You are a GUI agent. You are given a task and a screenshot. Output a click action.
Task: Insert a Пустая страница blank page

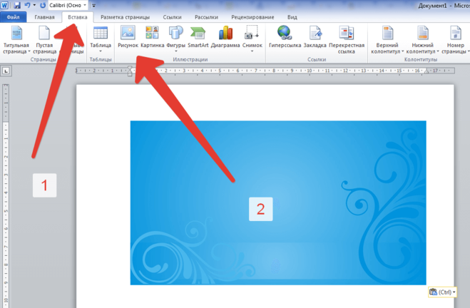tap(45, 38)
